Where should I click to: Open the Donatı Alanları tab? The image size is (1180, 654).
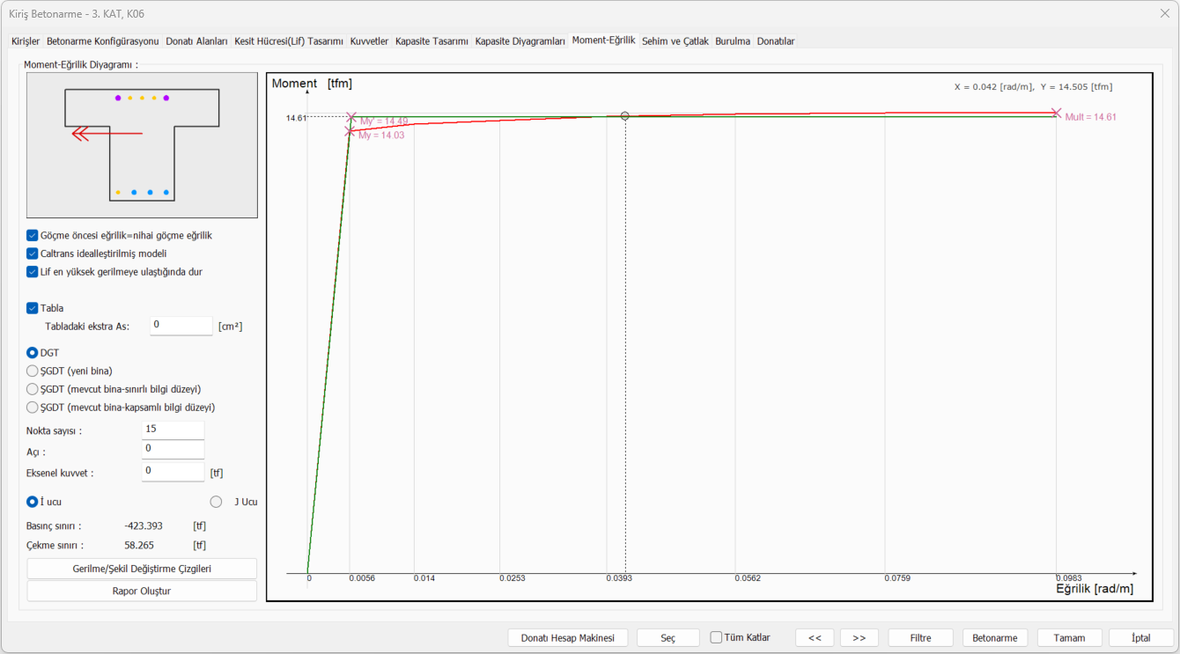[x=196, y=41]
